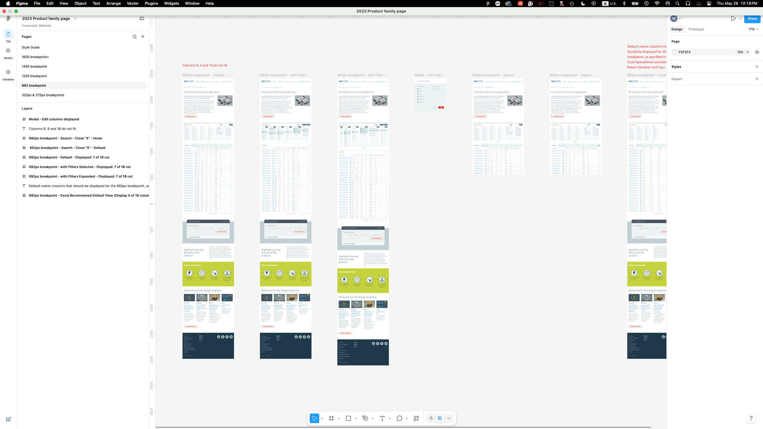Open the 17% zoom dropdown
The image size is (763, 429).
pyautogui.click(x=753, y=29)
